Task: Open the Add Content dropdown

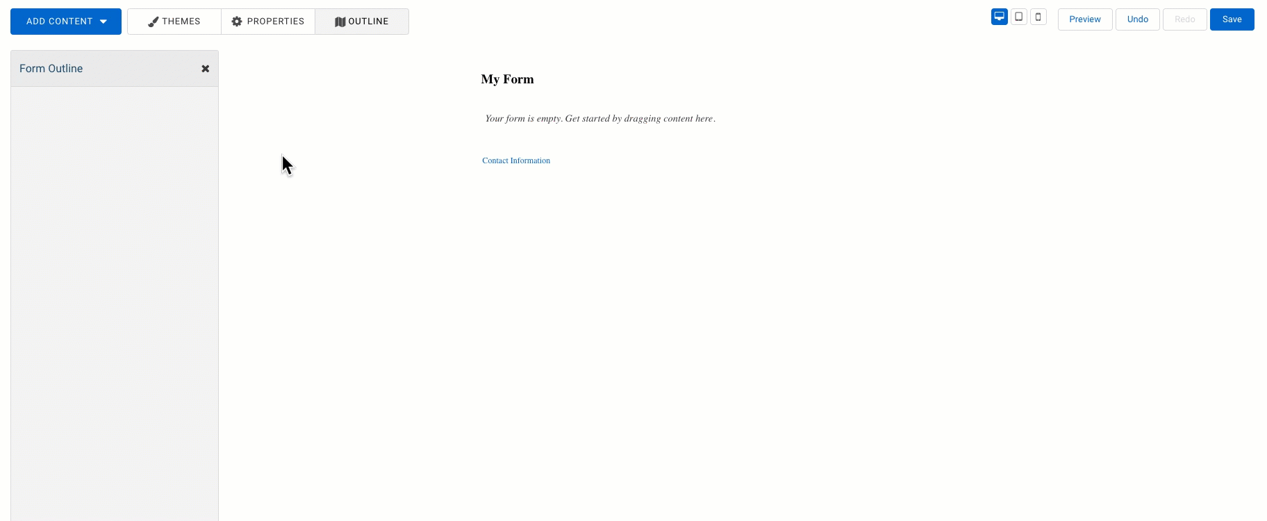Action: [66, 22]
